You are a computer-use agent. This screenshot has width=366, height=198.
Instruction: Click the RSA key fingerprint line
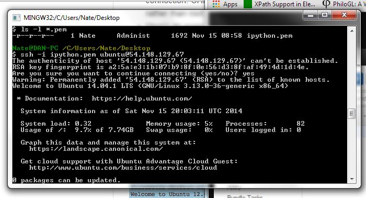161,67
